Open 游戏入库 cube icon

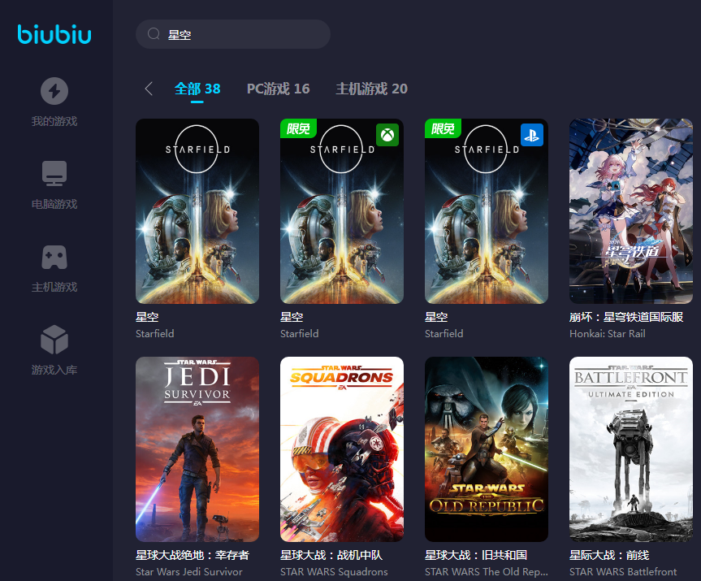(54, 340)
